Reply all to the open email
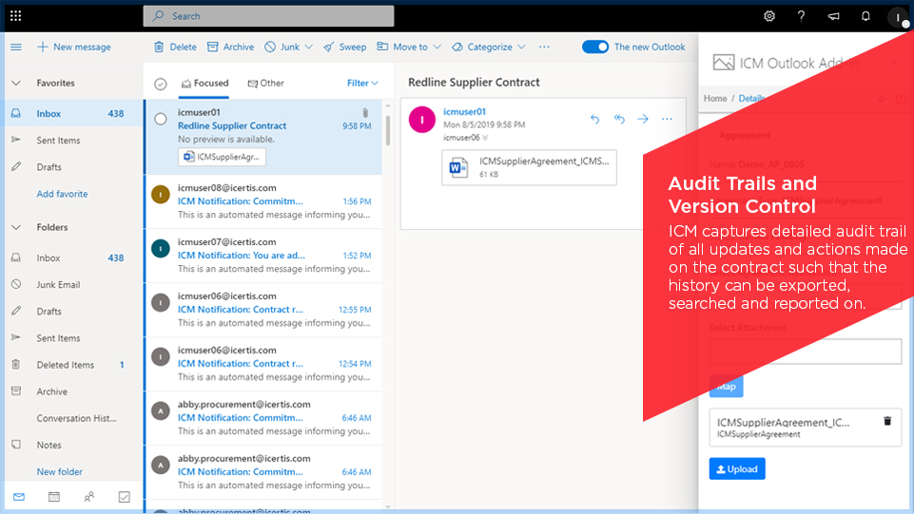The width and height of the screenshot is (914, 514). click(x=619, y=120)
